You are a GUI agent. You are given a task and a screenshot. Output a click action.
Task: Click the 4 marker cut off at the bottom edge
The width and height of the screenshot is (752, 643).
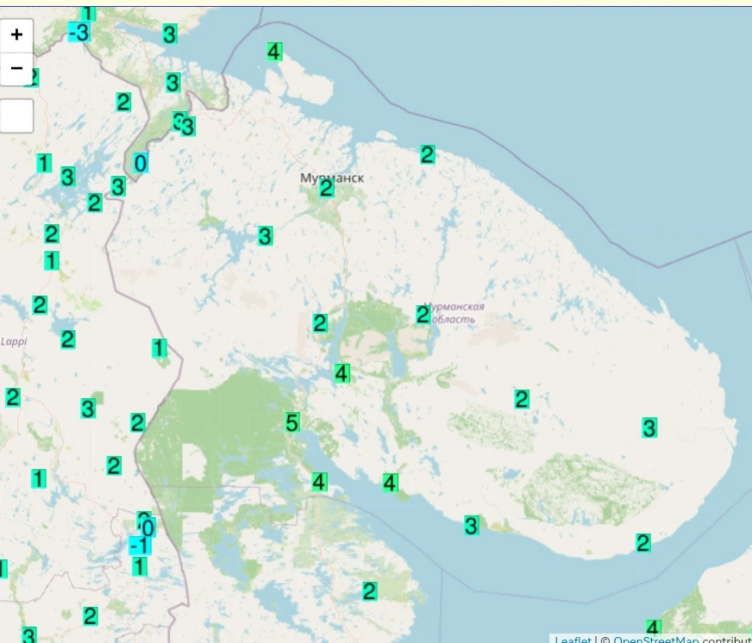pos(653,627)
